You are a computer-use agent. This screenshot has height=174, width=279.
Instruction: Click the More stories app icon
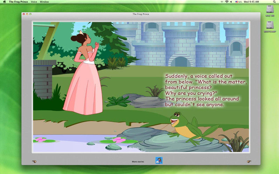[159, 160]
